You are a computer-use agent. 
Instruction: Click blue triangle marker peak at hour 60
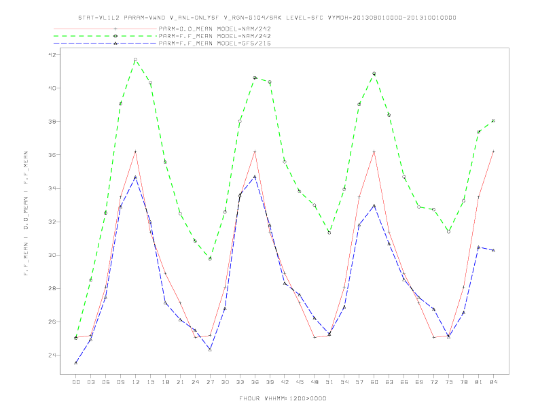pyautogui.click(x=374, y=205)
